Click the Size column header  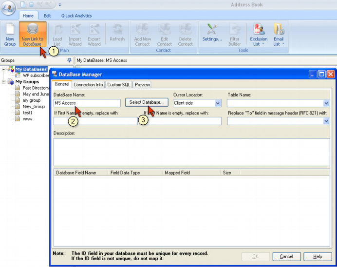tap(230, 172)
